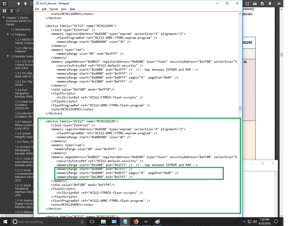Show hidden system tray icons
The width and height of the screenshot is (294, 226).
(x=244, y=222)
